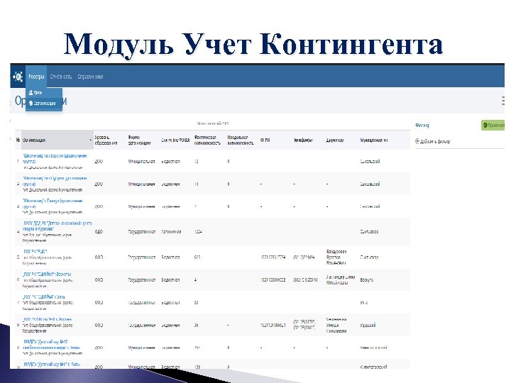
Task: Open second row organization link
Action: (x=55, y=181)
